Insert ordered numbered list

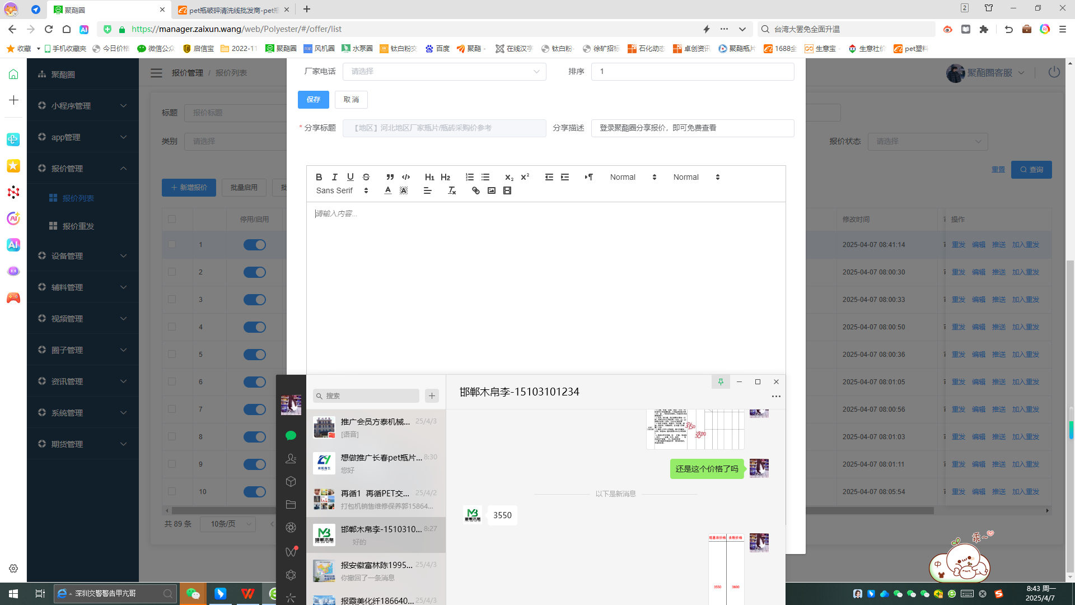[x=469, y=177]
